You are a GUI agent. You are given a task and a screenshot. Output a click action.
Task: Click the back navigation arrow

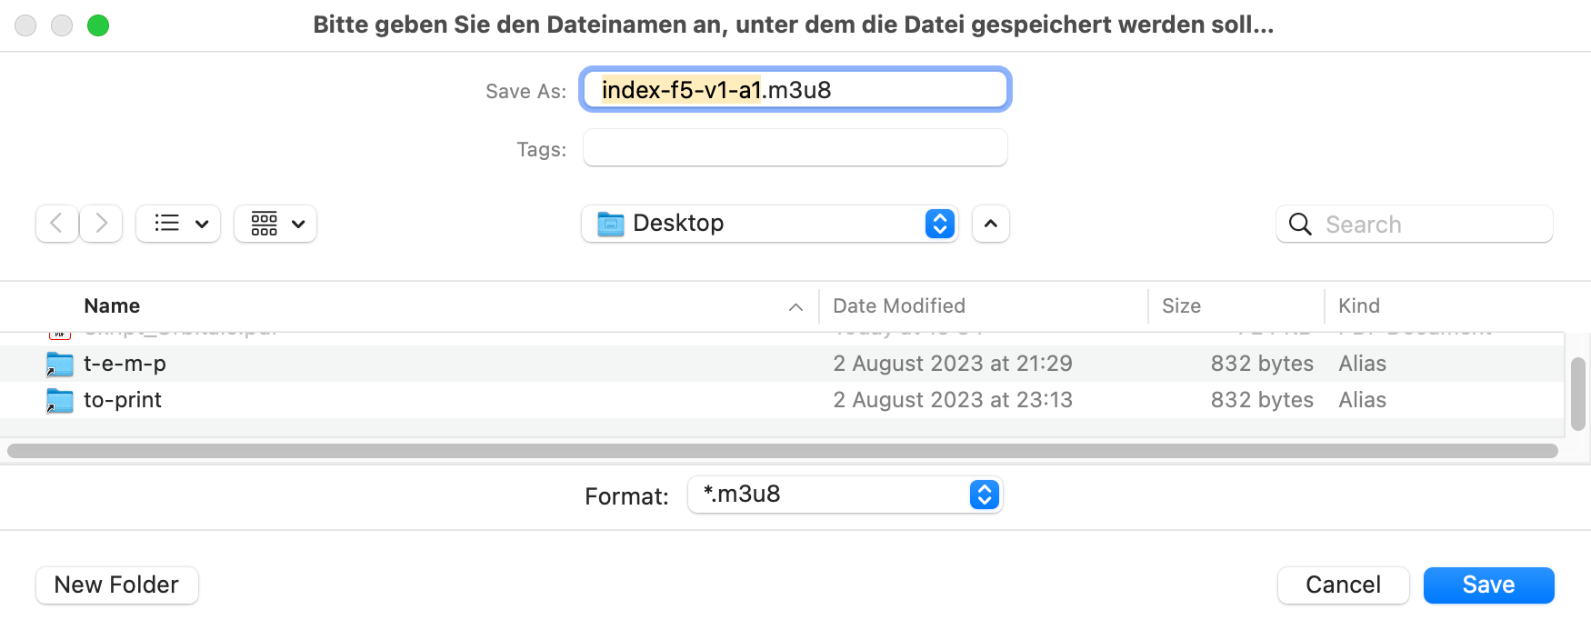pyautogui.click(x=56, y=224)
